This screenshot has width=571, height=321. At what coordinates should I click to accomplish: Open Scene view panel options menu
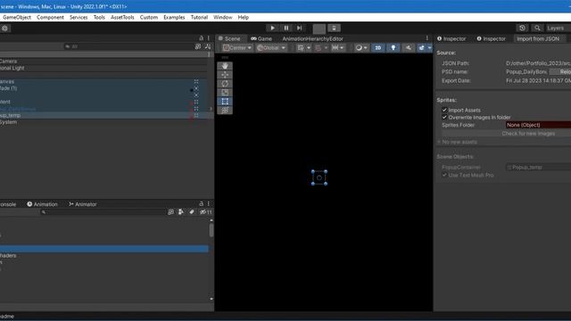[x=427, y=38]
